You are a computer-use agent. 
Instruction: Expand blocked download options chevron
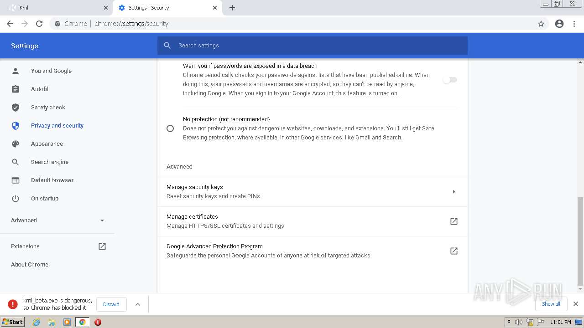138,304
